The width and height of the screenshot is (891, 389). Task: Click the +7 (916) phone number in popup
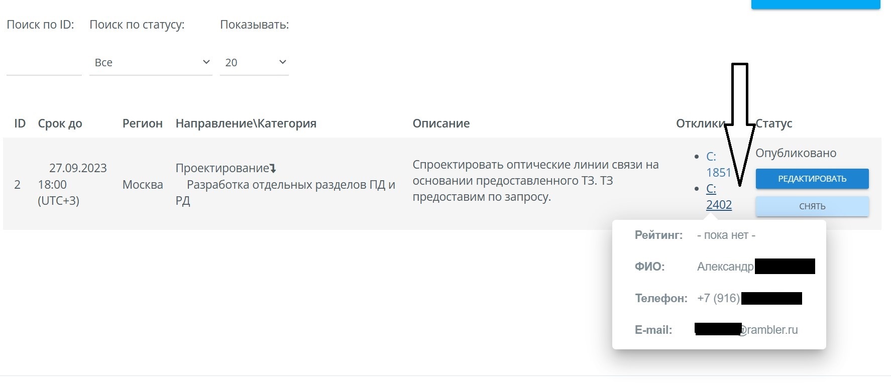718,298
